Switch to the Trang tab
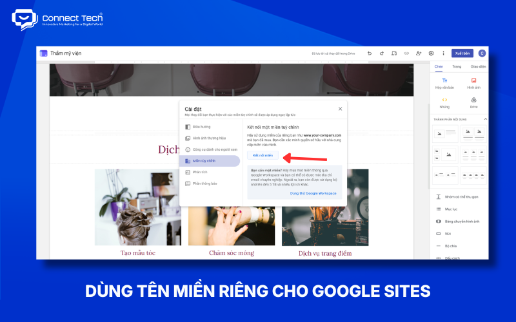516x322 pixels. pyautogui.click(x=457, y=67)
